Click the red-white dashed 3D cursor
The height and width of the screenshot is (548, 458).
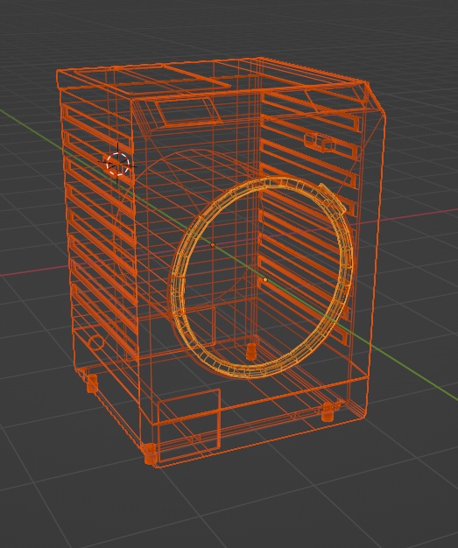click(118, 164)
